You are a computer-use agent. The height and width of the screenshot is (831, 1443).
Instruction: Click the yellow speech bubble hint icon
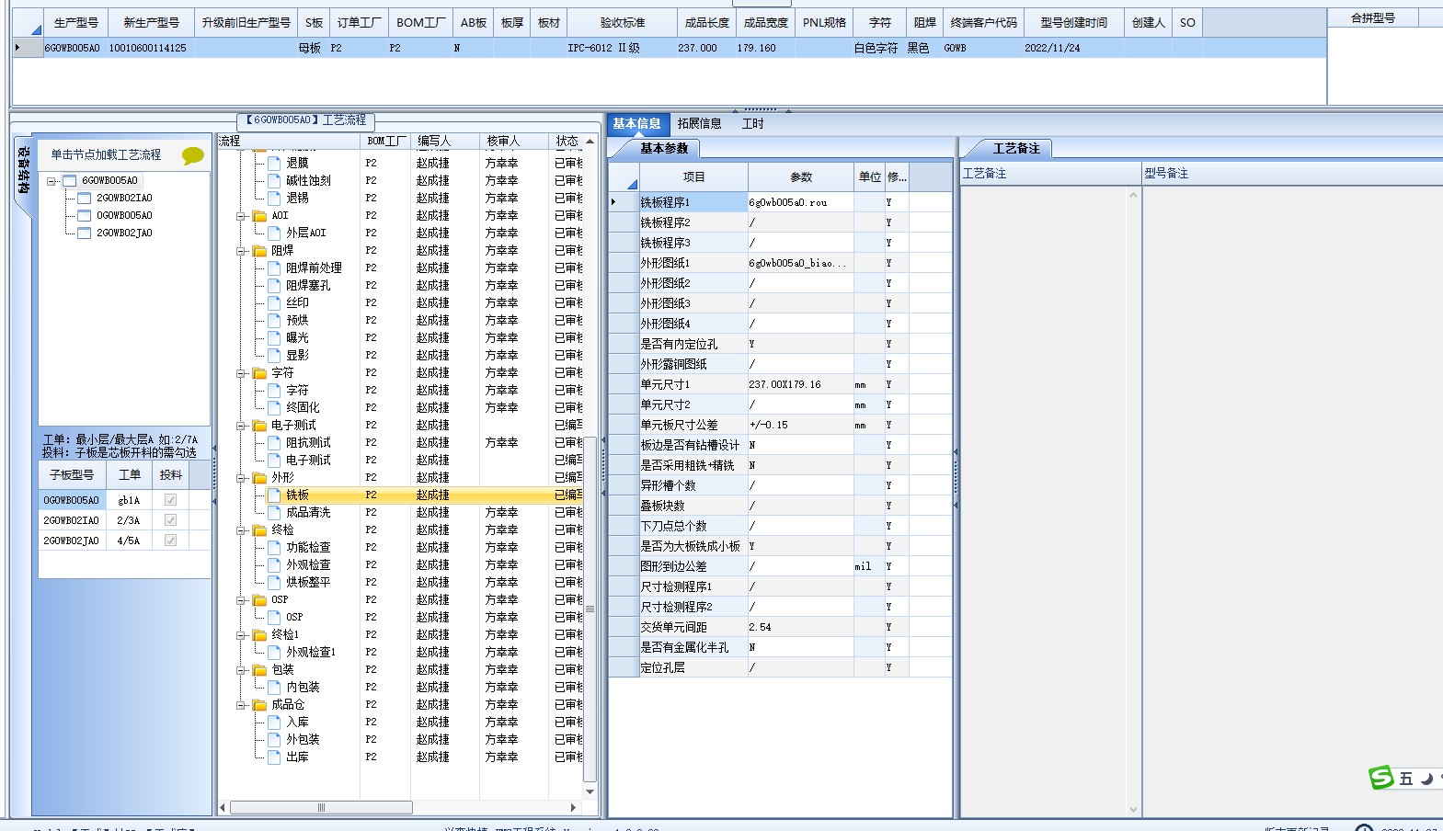193,155
